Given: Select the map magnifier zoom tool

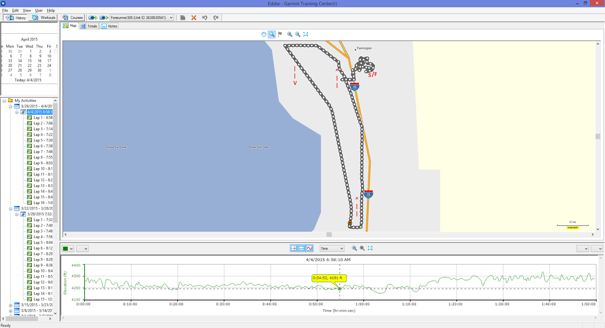Looking at the screenshot, I should [271, 34].
